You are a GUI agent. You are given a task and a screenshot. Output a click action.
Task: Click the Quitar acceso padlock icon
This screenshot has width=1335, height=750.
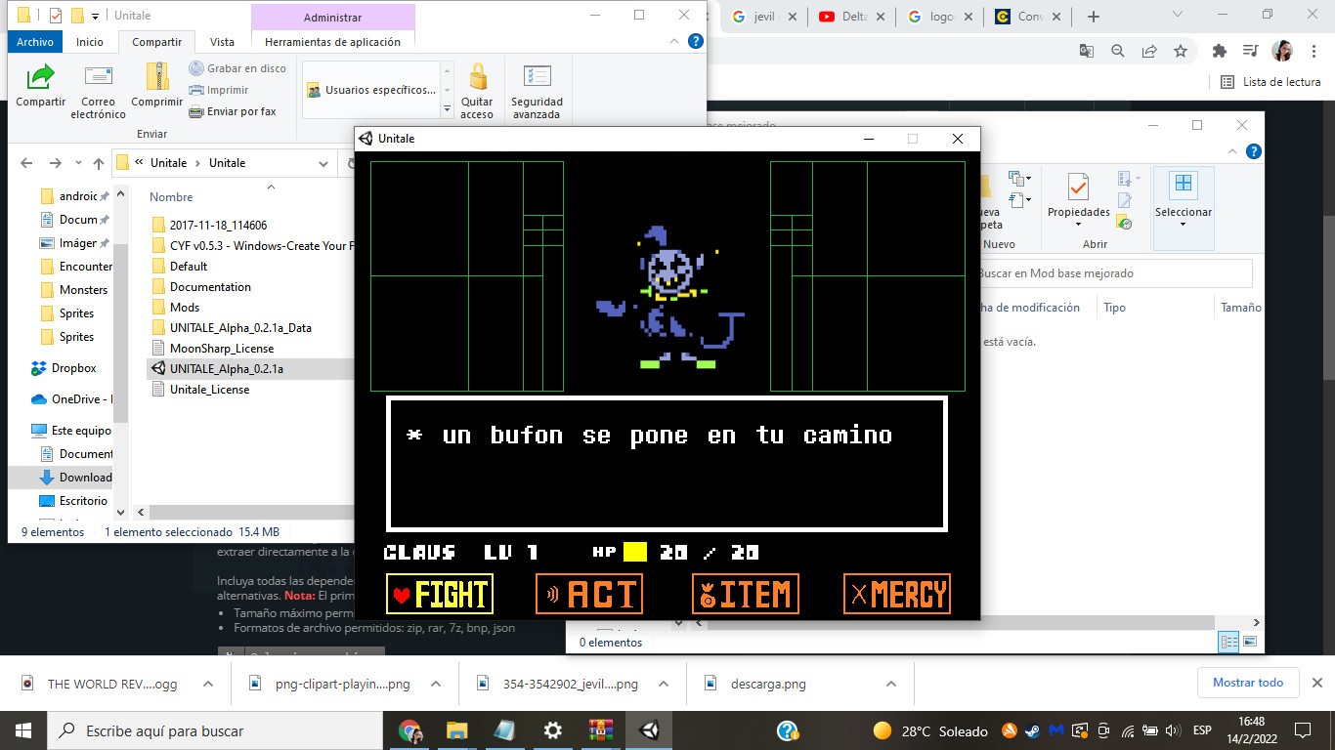[477, 92]
